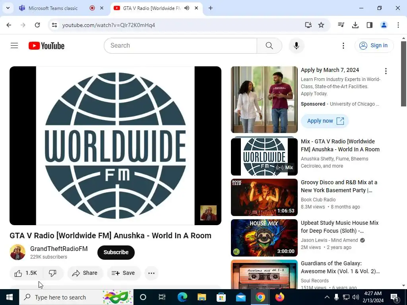The height and width of the screenshot is (305, 407).
Task: Open volume control in system tray
Action: tap(356, 297)
